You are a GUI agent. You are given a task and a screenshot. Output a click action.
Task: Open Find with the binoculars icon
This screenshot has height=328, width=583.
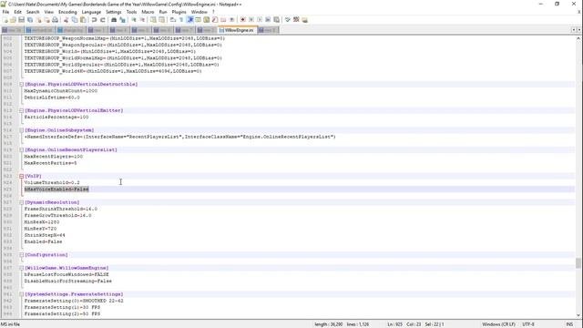click(114, 20)
